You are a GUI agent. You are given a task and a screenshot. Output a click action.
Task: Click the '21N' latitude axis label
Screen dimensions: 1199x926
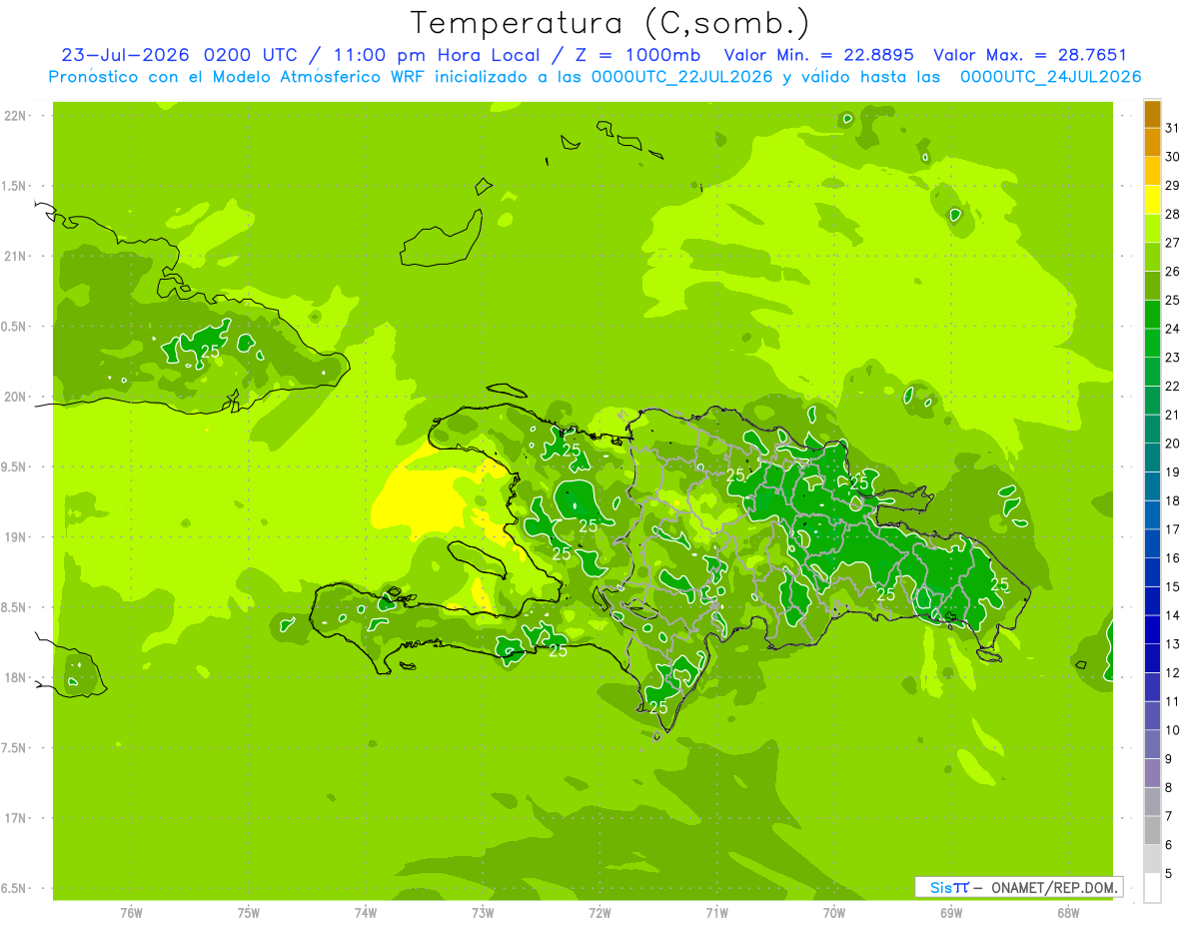[14, 257]
